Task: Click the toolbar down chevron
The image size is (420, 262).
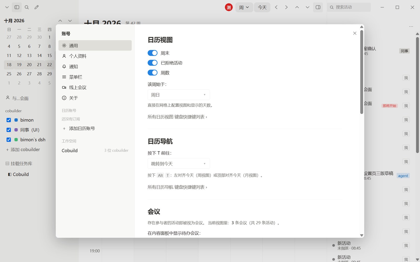Action: tap(307, 7)
